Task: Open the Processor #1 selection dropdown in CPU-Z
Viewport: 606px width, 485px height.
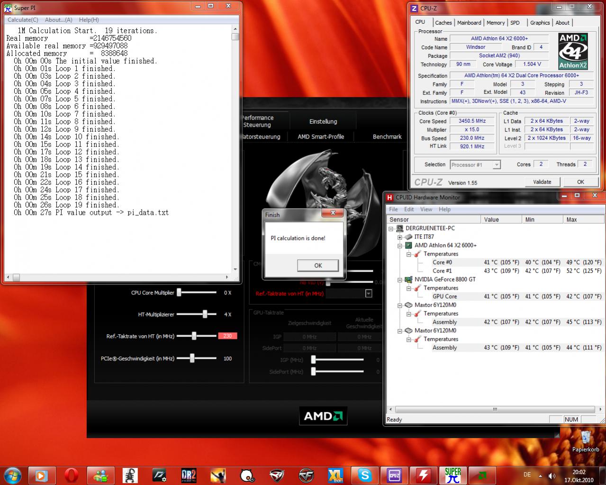Action: pos(497,165)
